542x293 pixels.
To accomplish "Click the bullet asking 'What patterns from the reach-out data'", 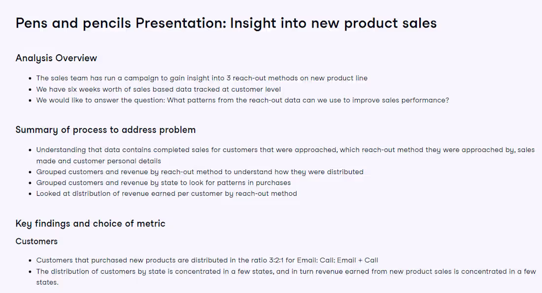I will click(242, 100).
